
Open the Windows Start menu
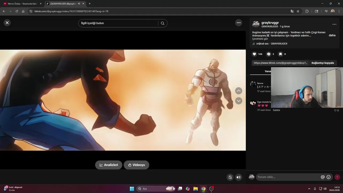click(132, 189)
